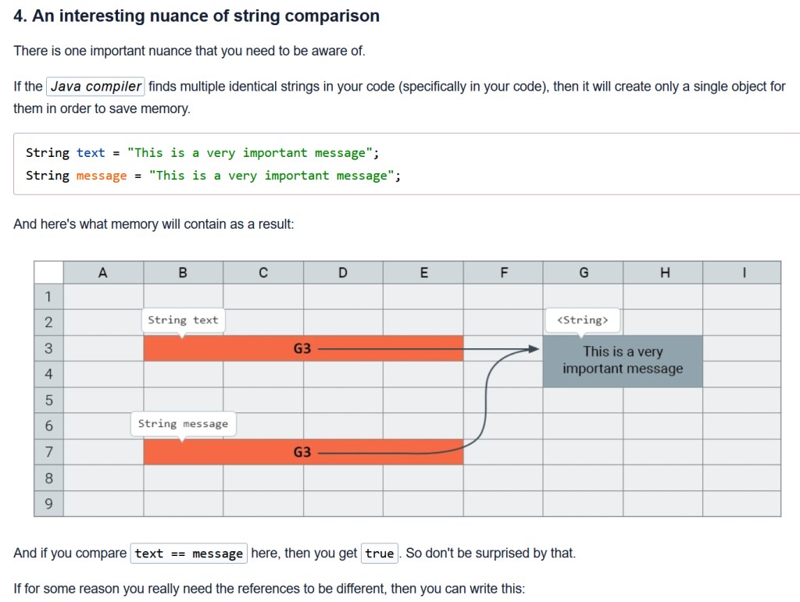This screenshot has width=800, height=602.
Task: Click the "<String>" type label
Action: tap(582, 320)
